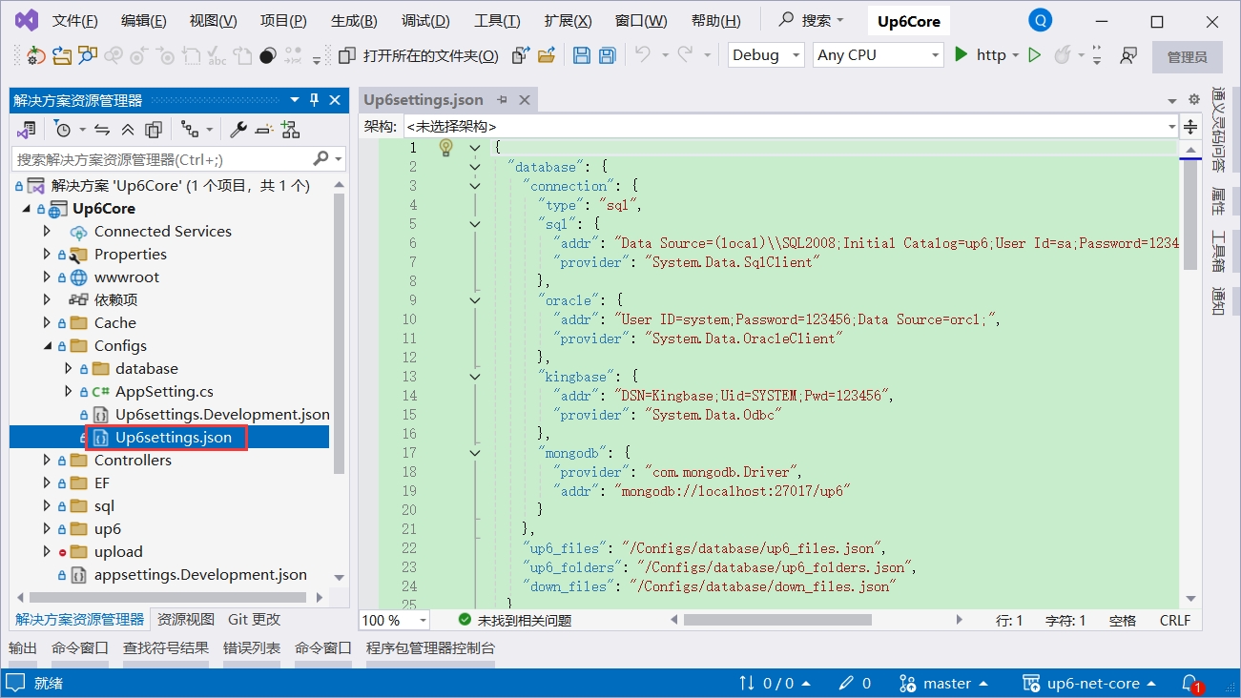
Task: Click the Save file icon
Action: (x=581, y=55)
